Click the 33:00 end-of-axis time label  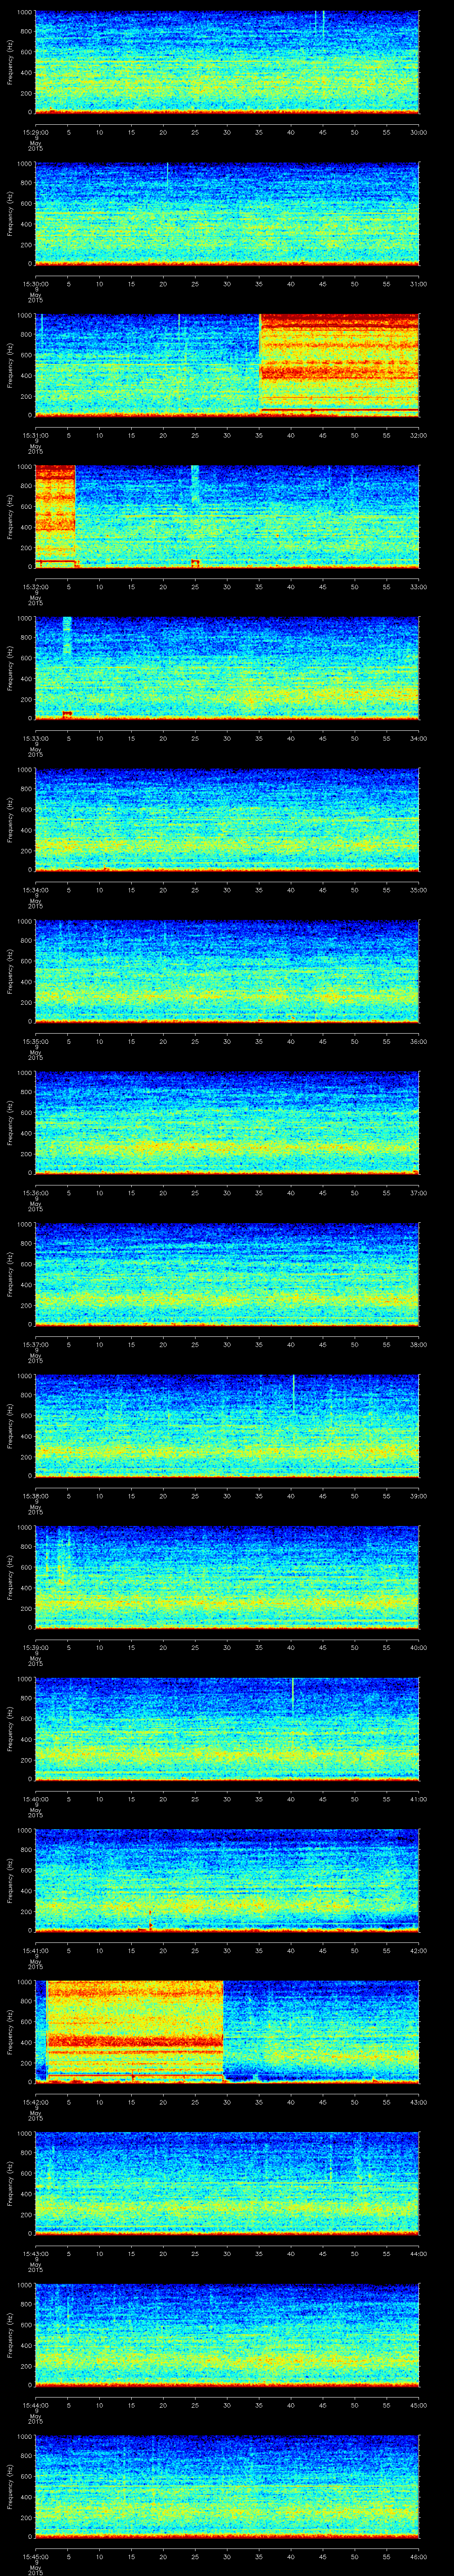pos(418,586)
